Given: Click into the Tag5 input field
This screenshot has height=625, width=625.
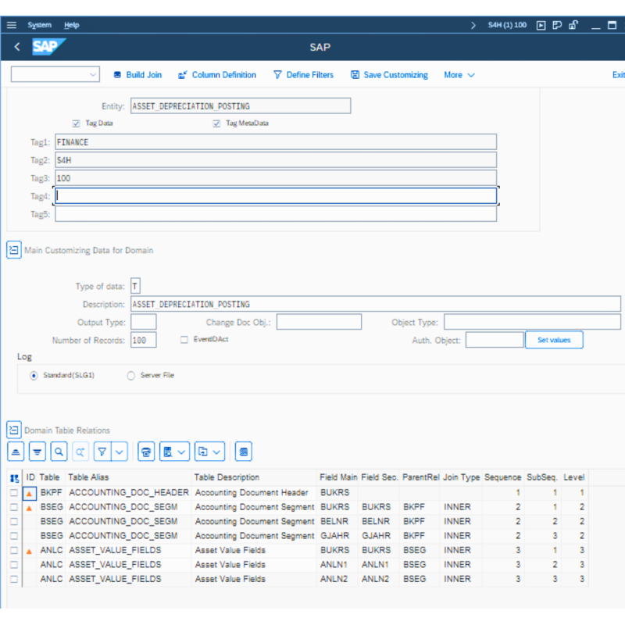Looking at the screenshot, I should [x=275, y=214].
